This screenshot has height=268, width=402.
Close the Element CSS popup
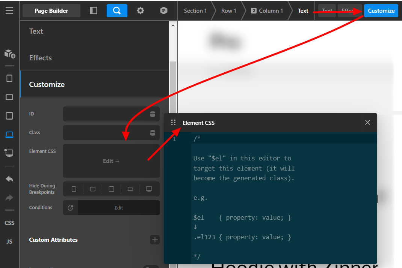(367, 123)
